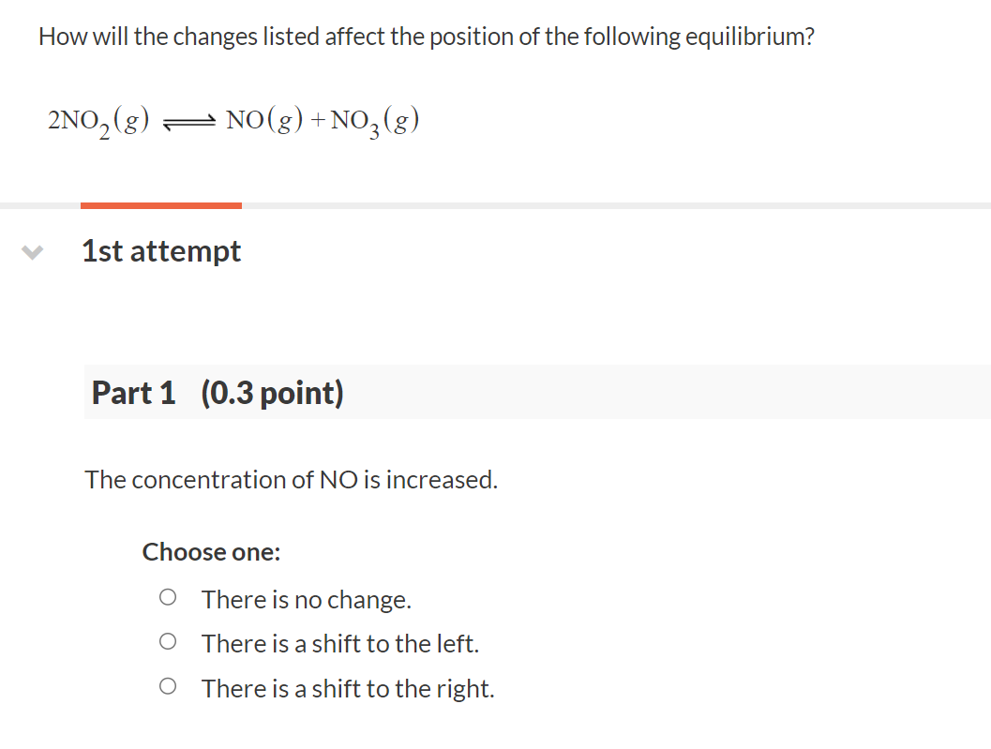Click the question prompt at the top
This screenshot has height=749, width=991.
point(427,36)
